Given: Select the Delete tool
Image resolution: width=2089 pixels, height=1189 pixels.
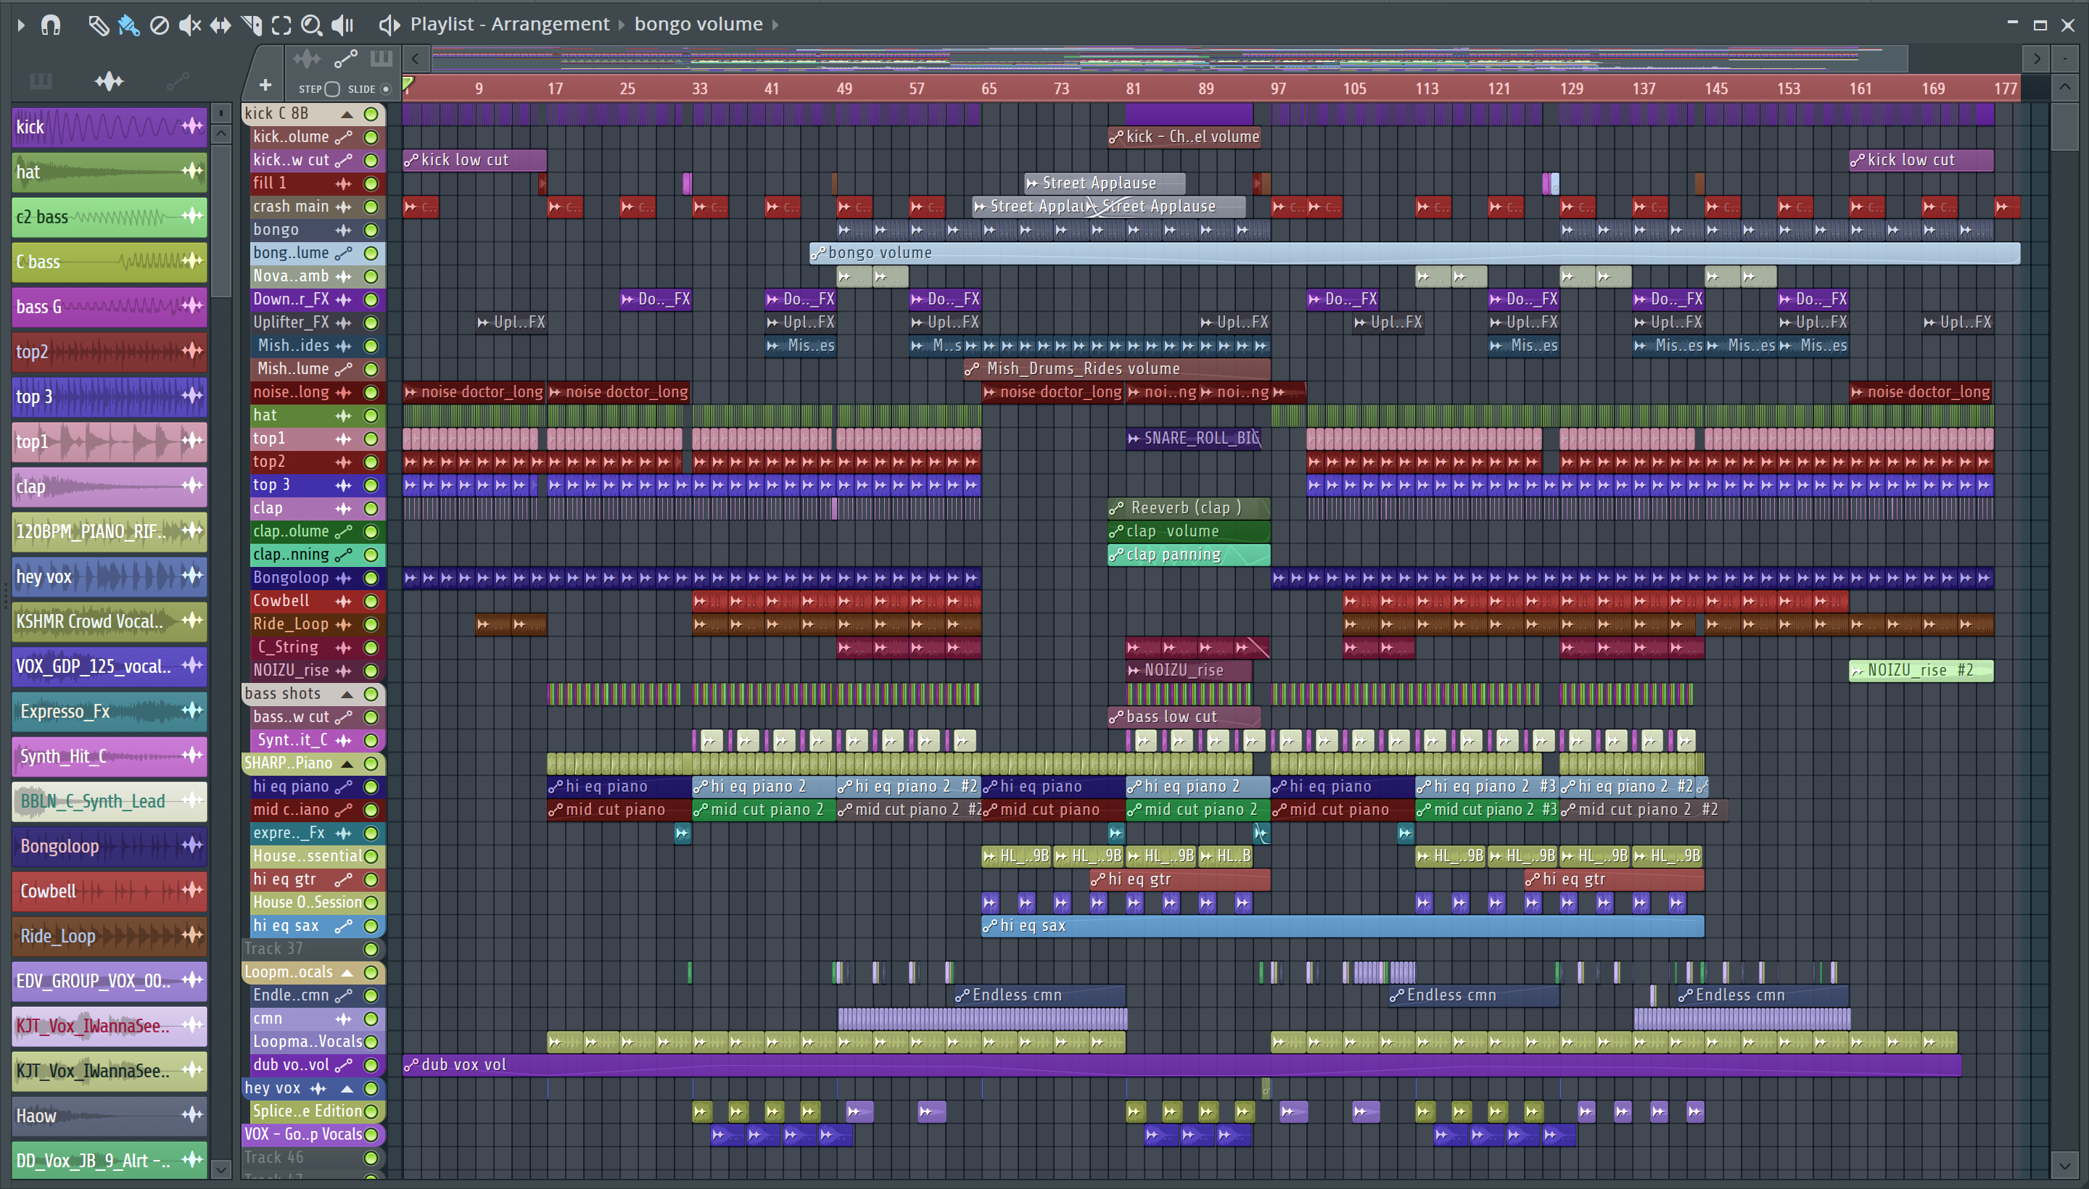Looking at the screenshot, I should pos(160,25).
